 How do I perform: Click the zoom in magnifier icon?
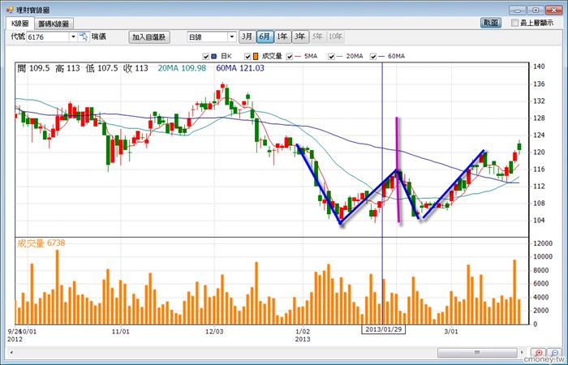click(x=540, y=353)
